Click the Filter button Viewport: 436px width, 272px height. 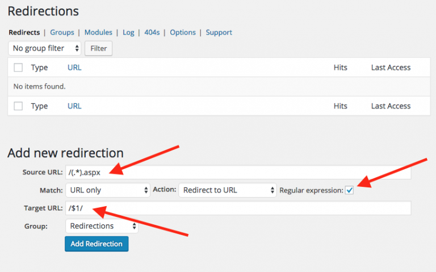(99, 48)
